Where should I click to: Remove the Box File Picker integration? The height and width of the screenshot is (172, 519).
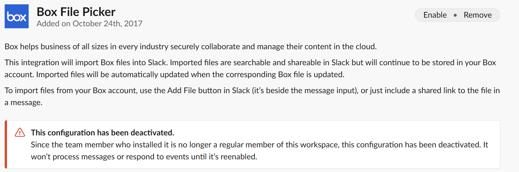pyautogui.click(x=477, y=15)
